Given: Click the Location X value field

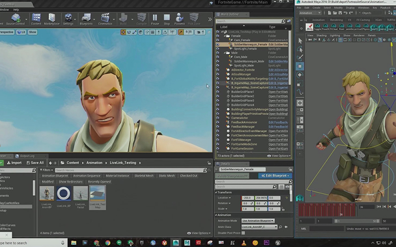Looking at the screenshot, I should 247,198.
